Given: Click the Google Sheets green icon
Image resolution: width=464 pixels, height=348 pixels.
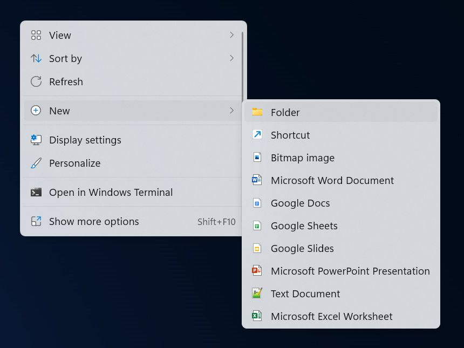Looking at the screenshot, I should click(257, 226).
